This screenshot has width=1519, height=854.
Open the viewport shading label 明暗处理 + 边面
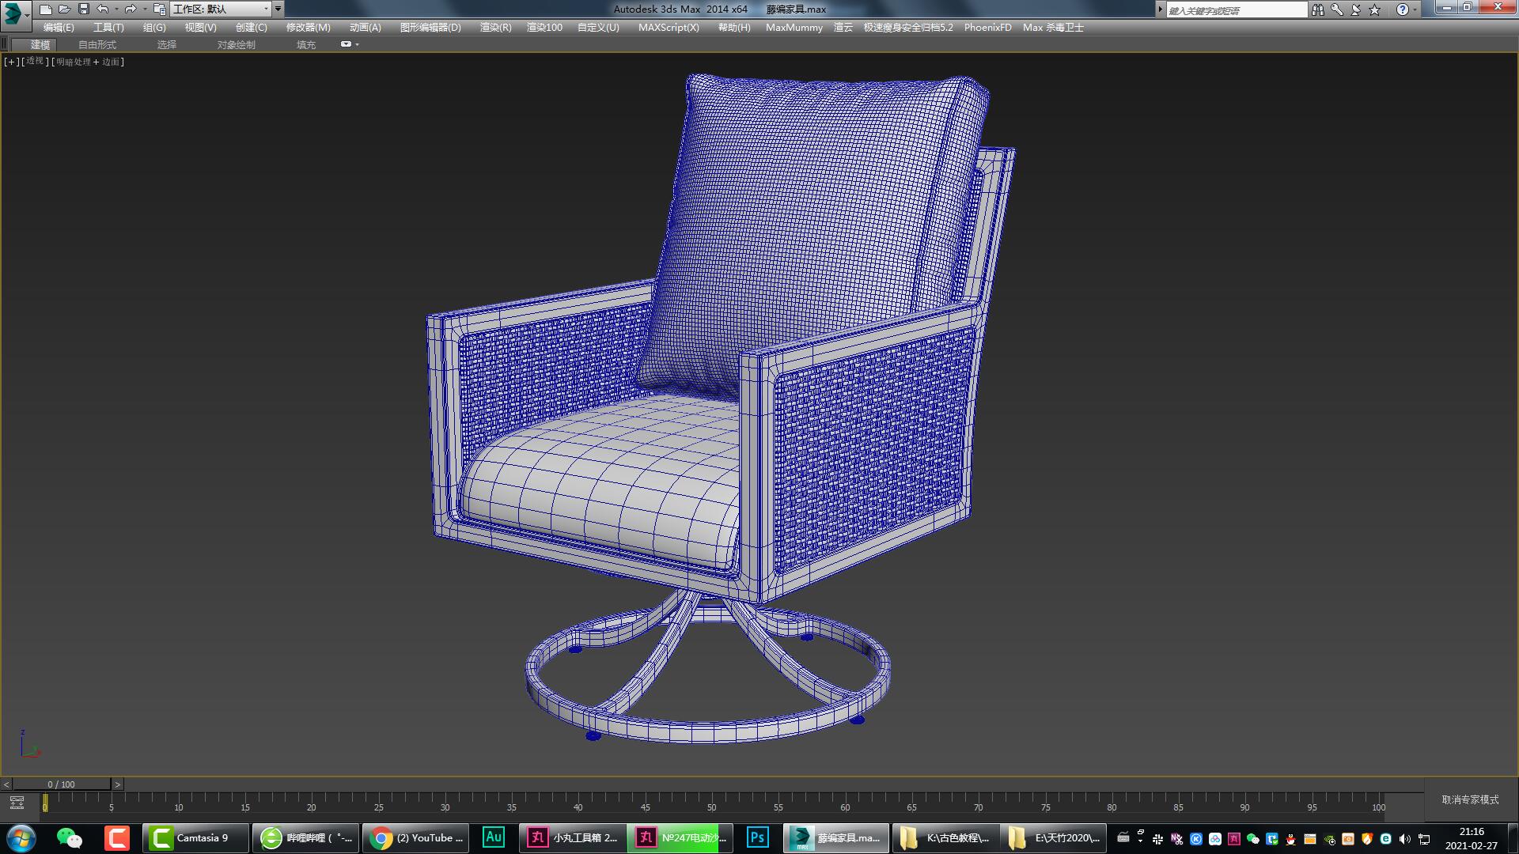[87, 61]
